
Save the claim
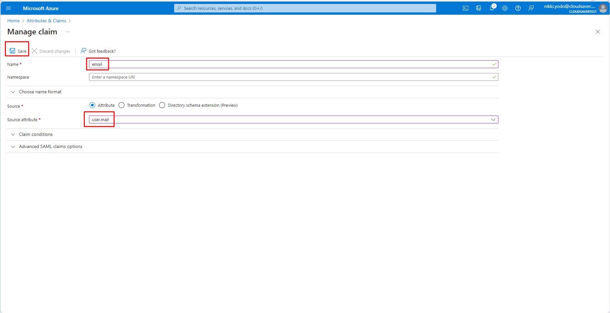pyautogui.click(x=18, y=51)
